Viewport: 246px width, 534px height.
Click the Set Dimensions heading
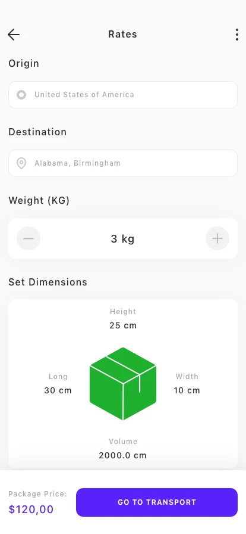(x=48, y=282)
